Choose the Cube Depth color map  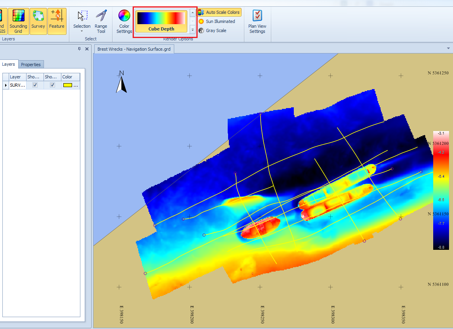[x=162, y=21]
